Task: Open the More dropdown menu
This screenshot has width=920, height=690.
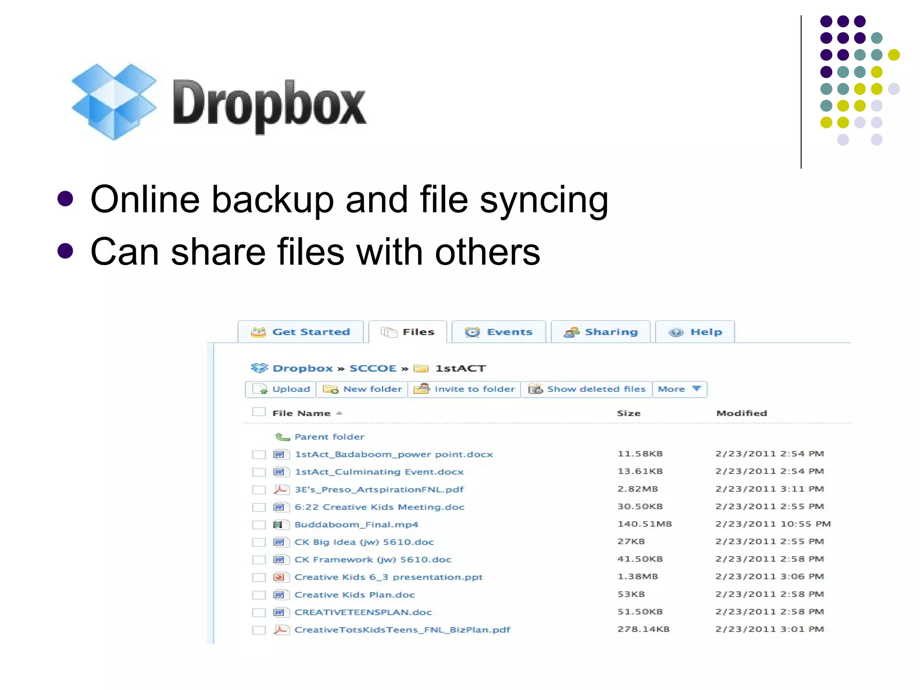Action: (680, 389)
